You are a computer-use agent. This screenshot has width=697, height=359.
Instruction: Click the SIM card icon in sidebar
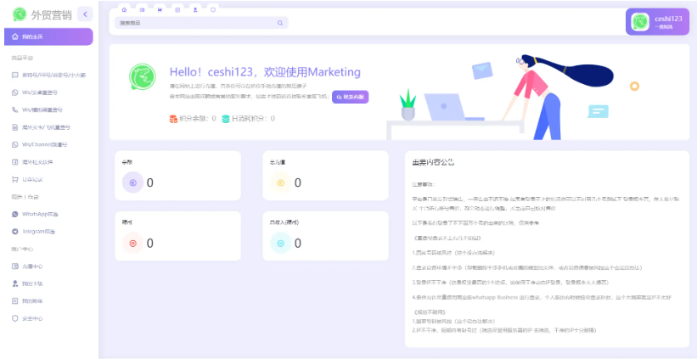pyautogui.click(x=14, y=127)
